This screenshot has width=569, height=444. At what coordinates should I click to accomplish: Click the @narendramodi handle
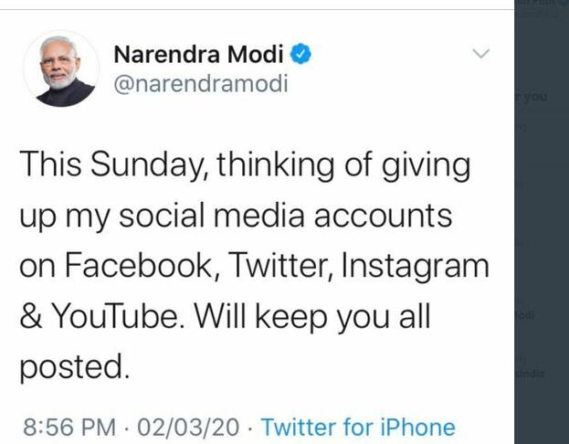[200, 84]
